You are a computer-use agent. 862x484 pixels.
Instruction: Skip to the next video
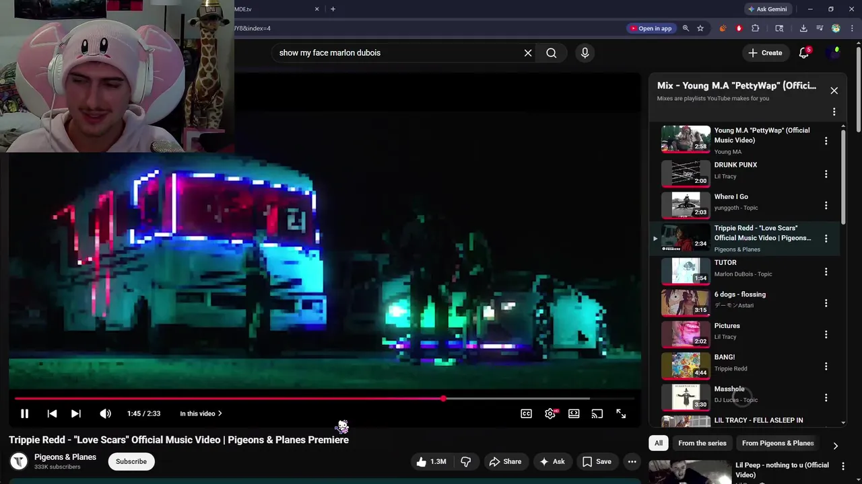coord(76,413)
